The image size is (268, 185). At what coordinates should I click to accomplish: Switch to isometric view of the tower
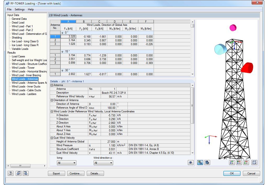[254, 163]
